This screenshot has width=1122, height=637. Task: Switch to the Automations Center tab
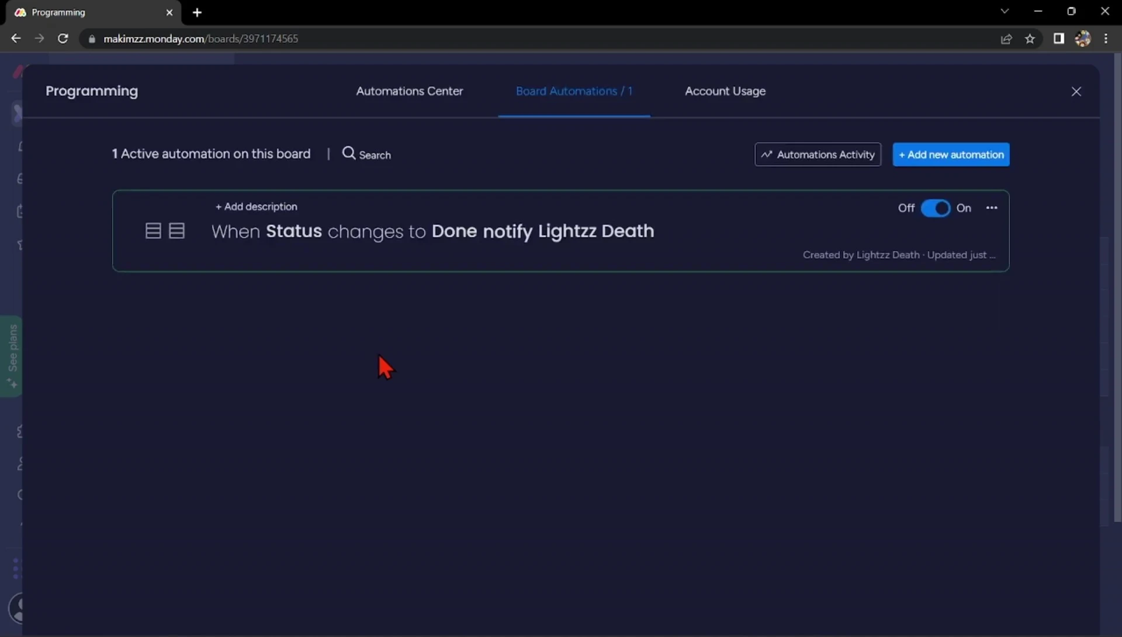[x=409, y=91]
